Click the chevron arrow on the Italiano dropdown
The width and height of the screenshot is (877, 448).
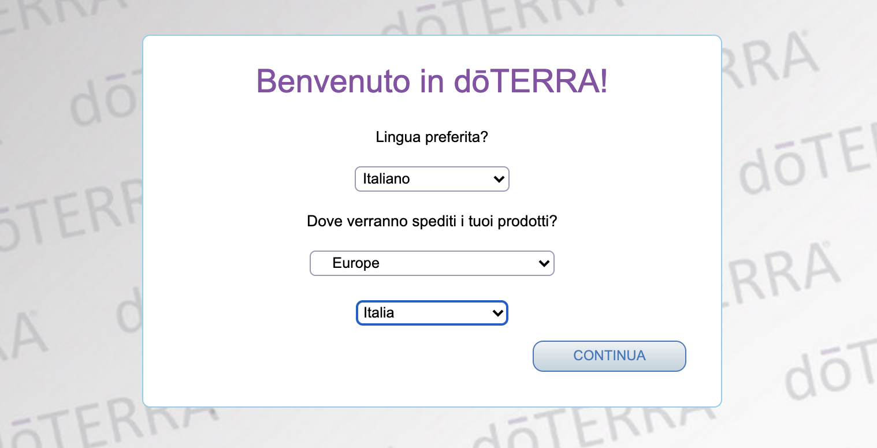pos(499,180)
